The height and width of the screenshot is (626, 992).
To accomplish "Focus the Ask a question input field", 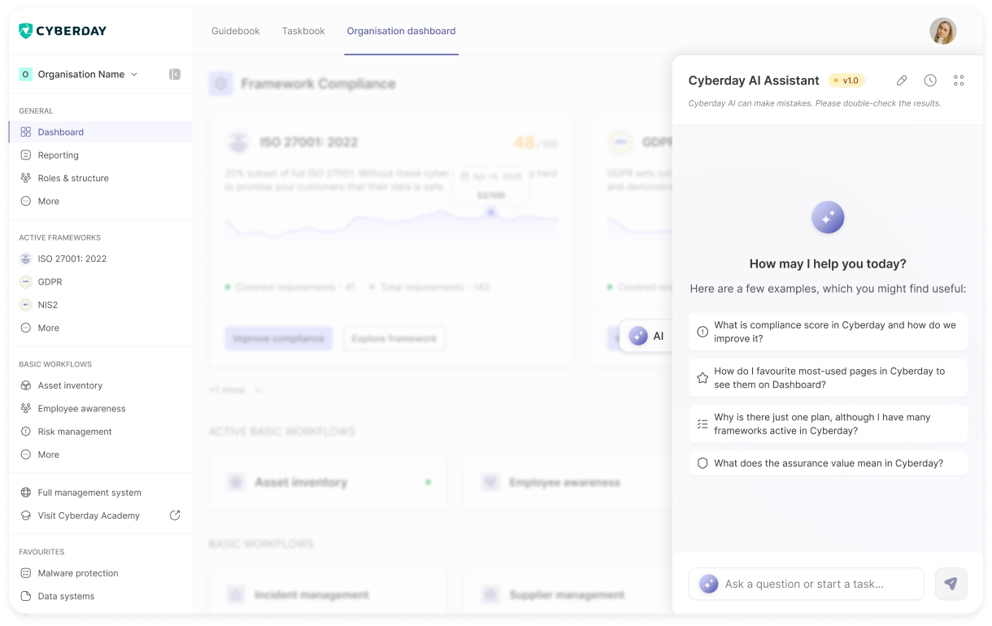I will pyautogui.click(x=806, y=584).
